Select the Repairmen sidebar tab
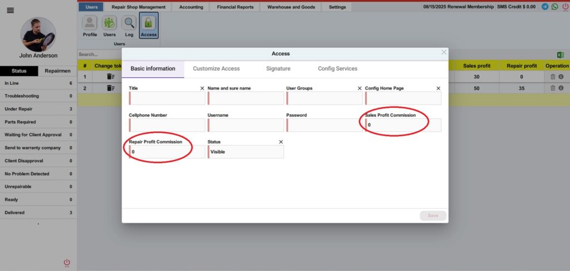The image size is (570, 271). point(57,71)
